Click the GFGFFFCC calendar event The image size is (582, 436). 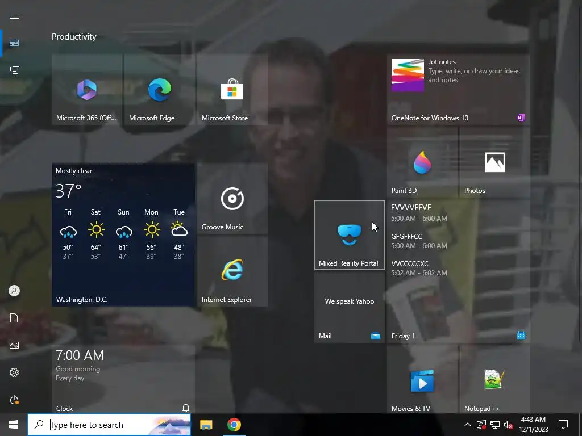(419, 241)
